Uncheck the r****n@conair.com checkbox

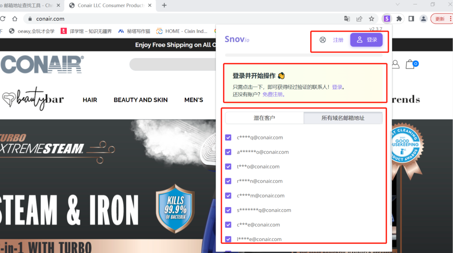tap(228, 181)
